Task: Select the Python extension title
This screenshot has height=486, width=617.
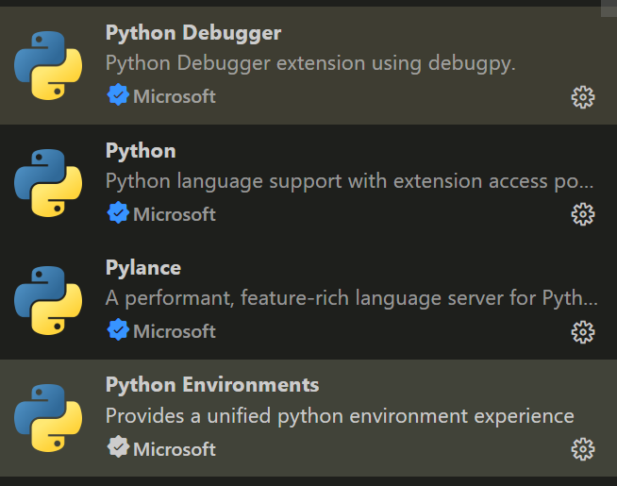Action: (141, 151)
